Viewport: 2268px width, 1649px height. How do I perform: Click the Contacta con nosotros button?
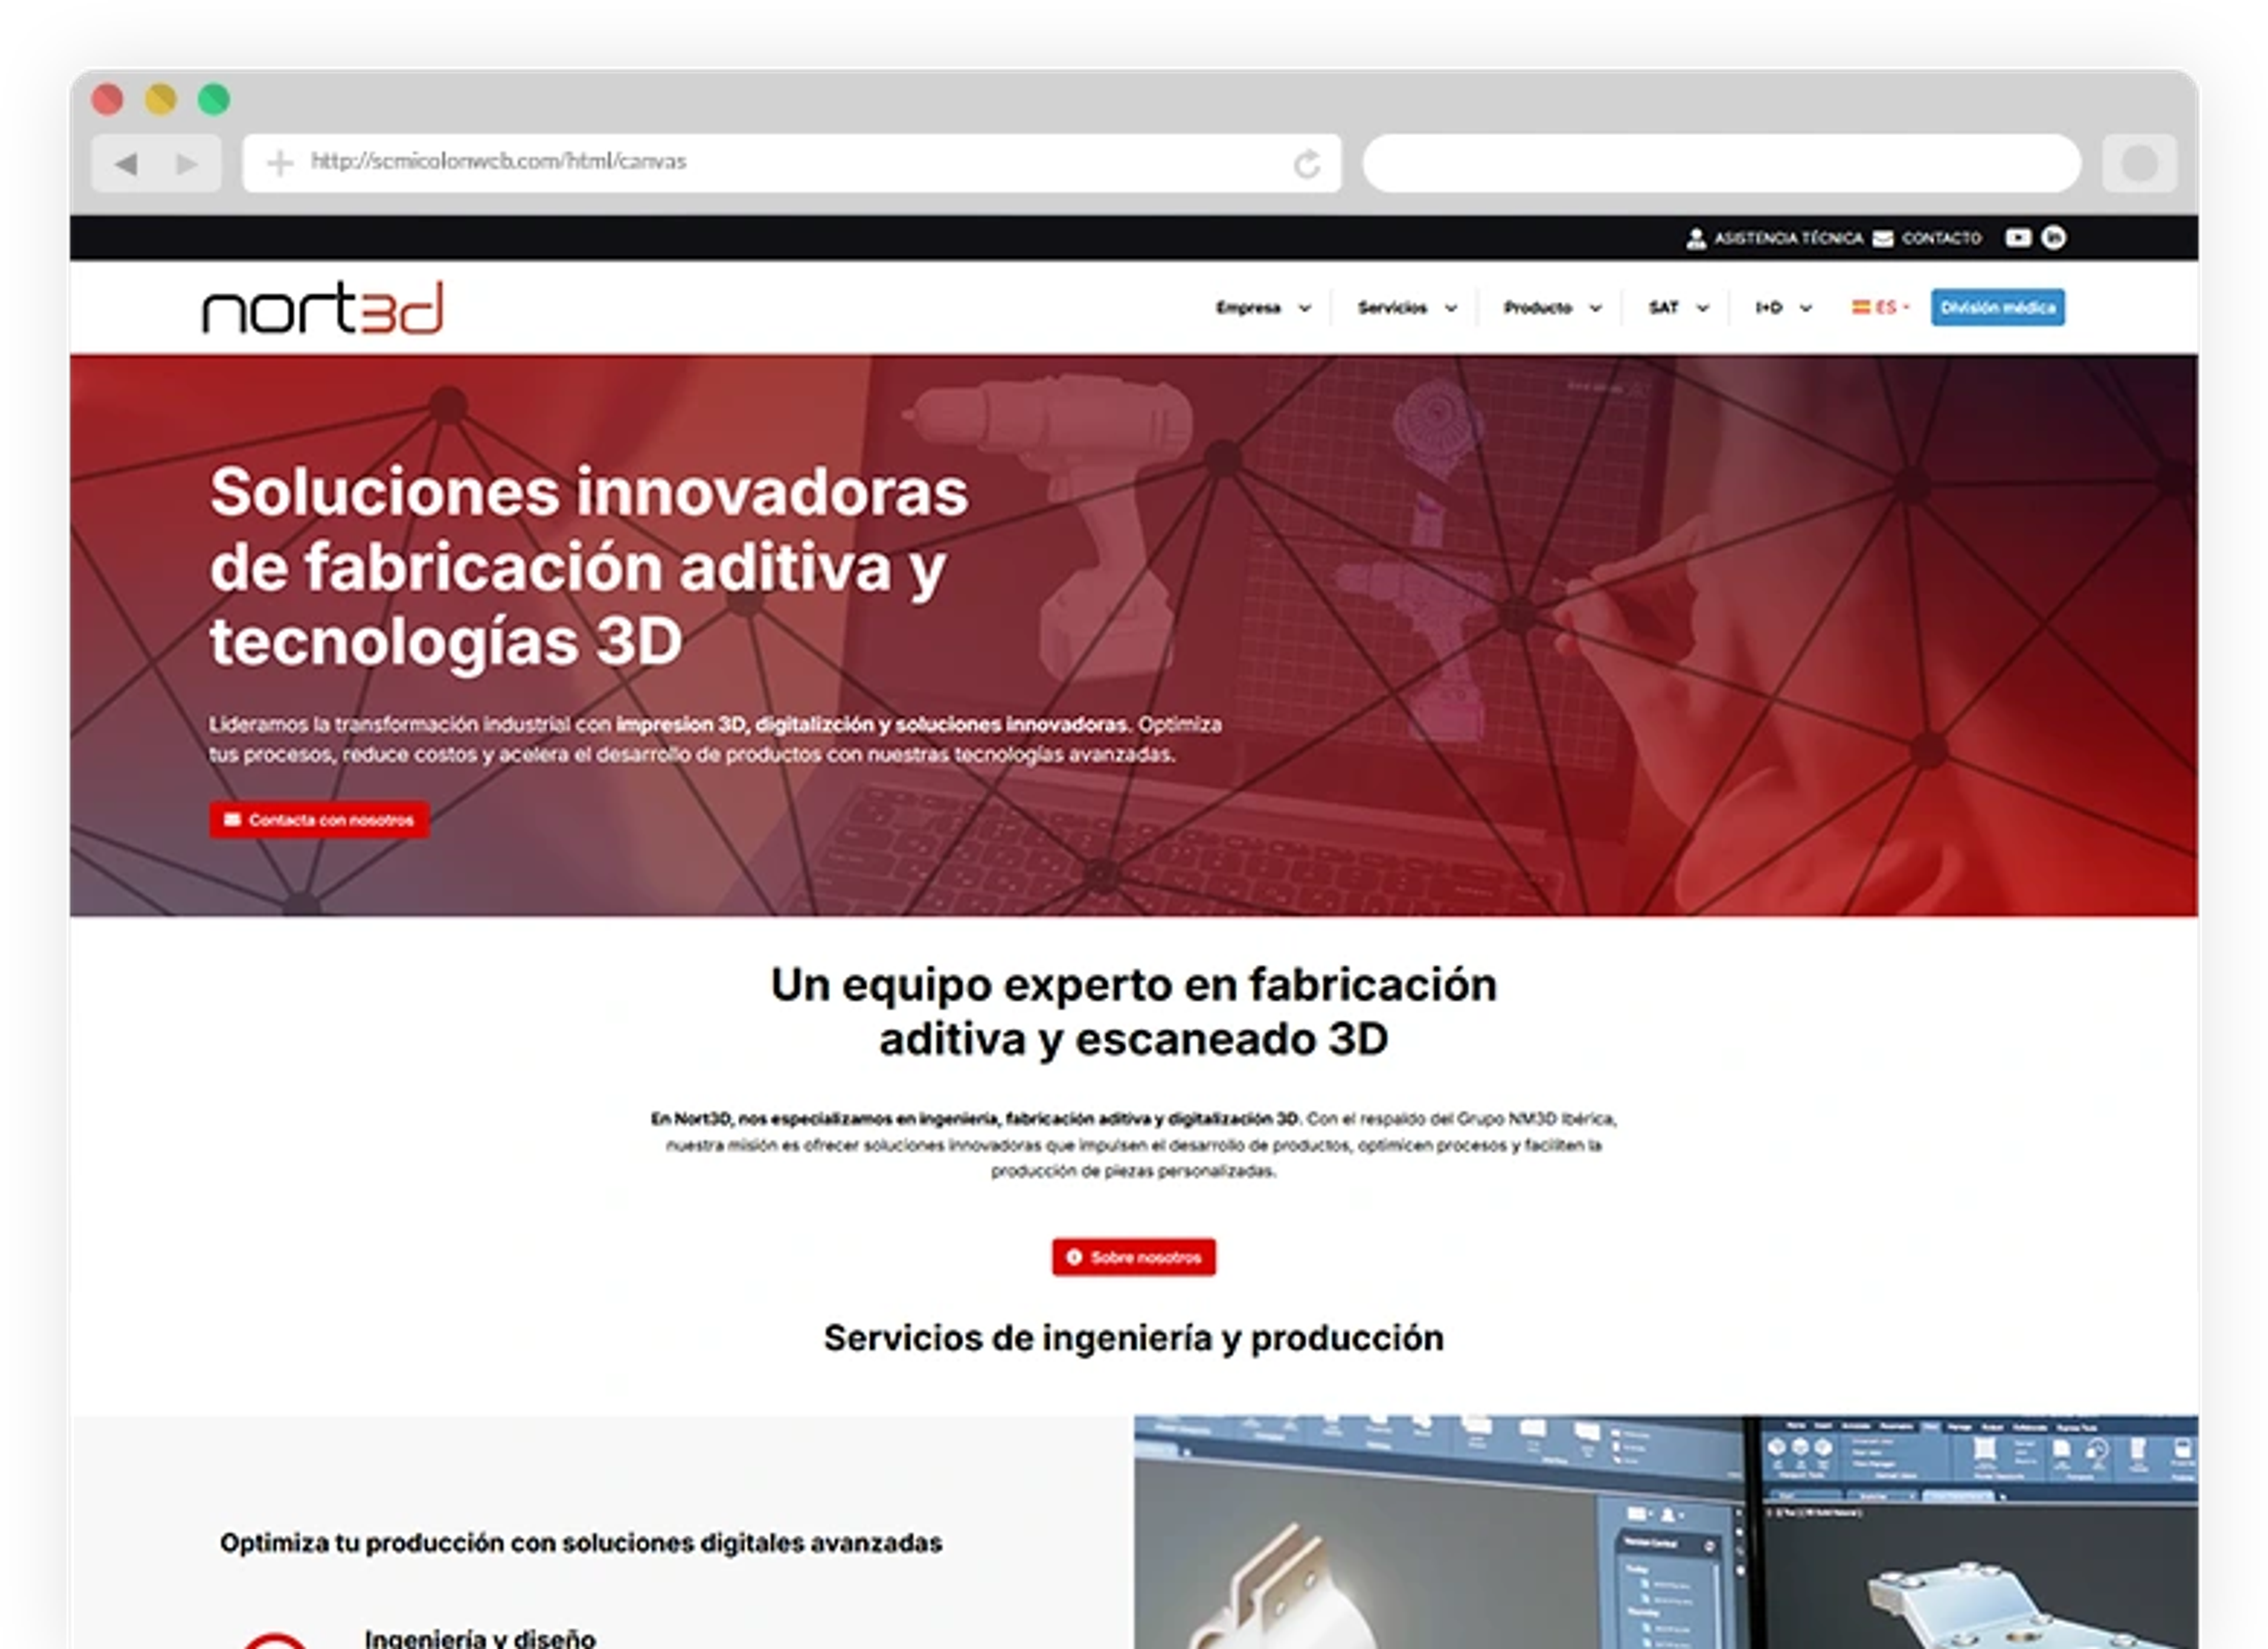tap(319, 819)
